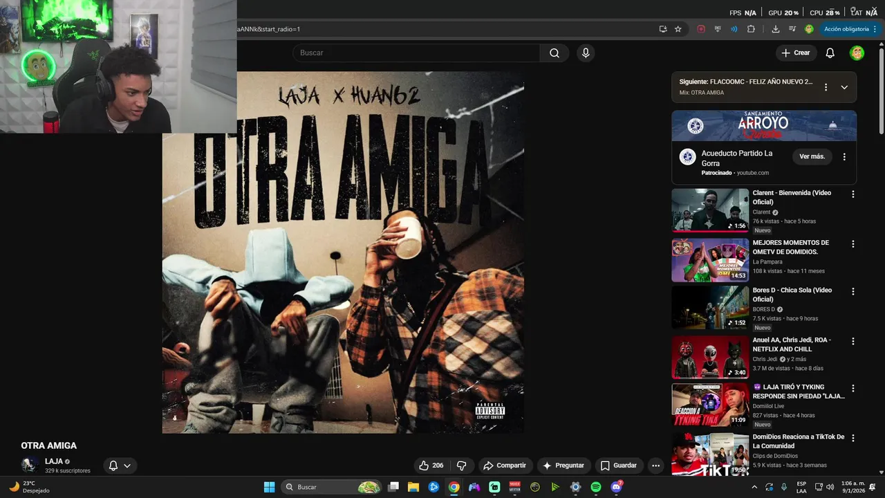Open Bores D - Chica Sola video title
885x498 pixels.
point(792,295)
